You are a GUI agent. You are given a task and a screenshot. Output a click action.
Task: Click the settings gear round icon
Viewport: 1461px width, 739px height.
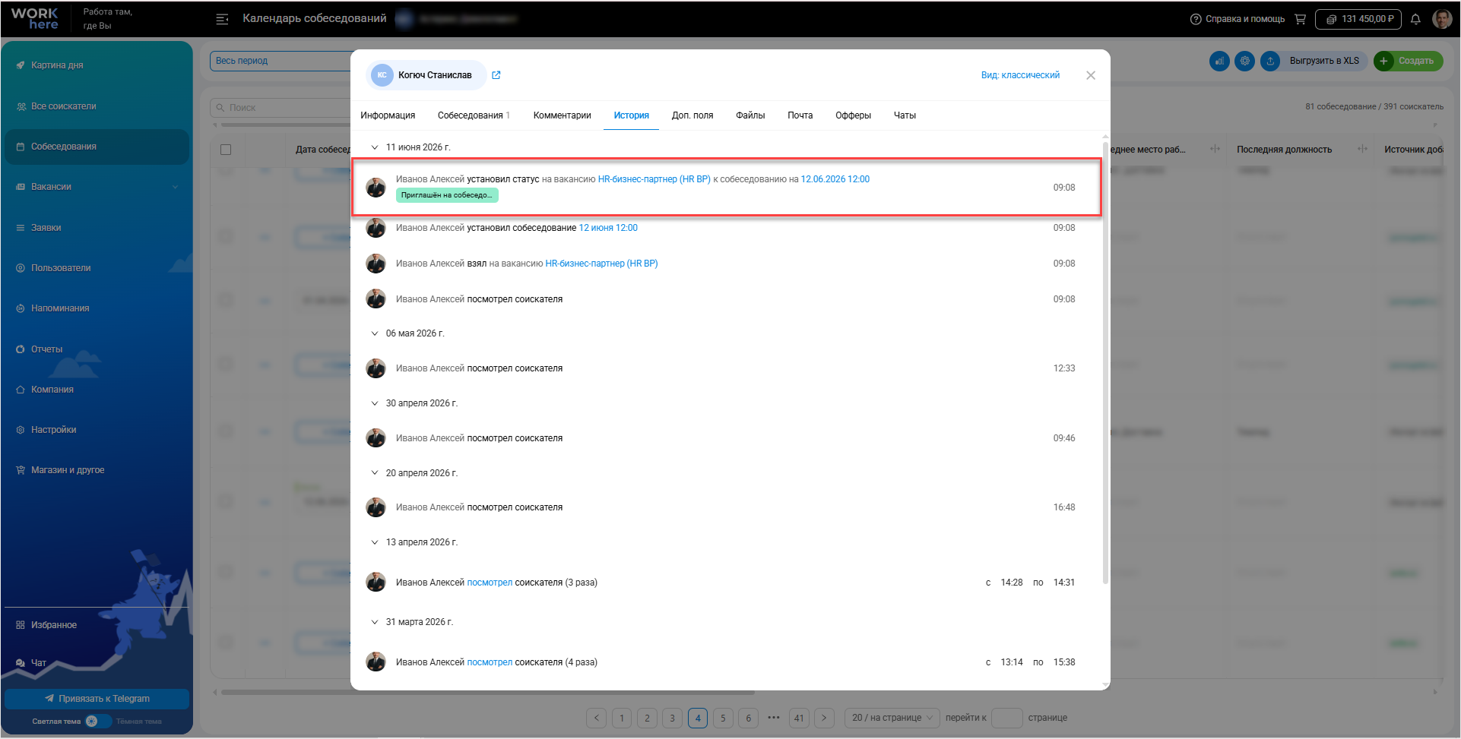click(1244, 61)
